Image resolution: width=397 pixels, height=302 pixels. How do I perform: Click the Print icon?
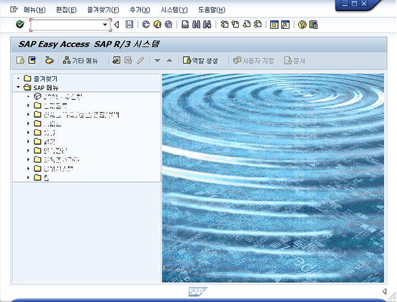pyautogui.click(x=185, y=25)
